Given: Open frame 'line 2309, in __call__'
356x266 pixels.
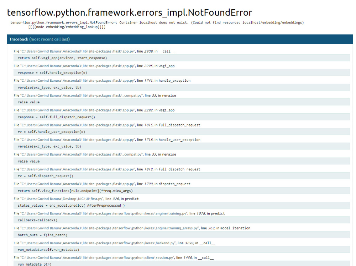Looking at the screenshot, I should (x=94, y=51).
